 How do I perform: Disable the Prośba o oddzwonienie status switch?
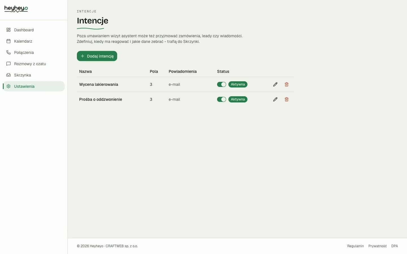tap(222, 99)
